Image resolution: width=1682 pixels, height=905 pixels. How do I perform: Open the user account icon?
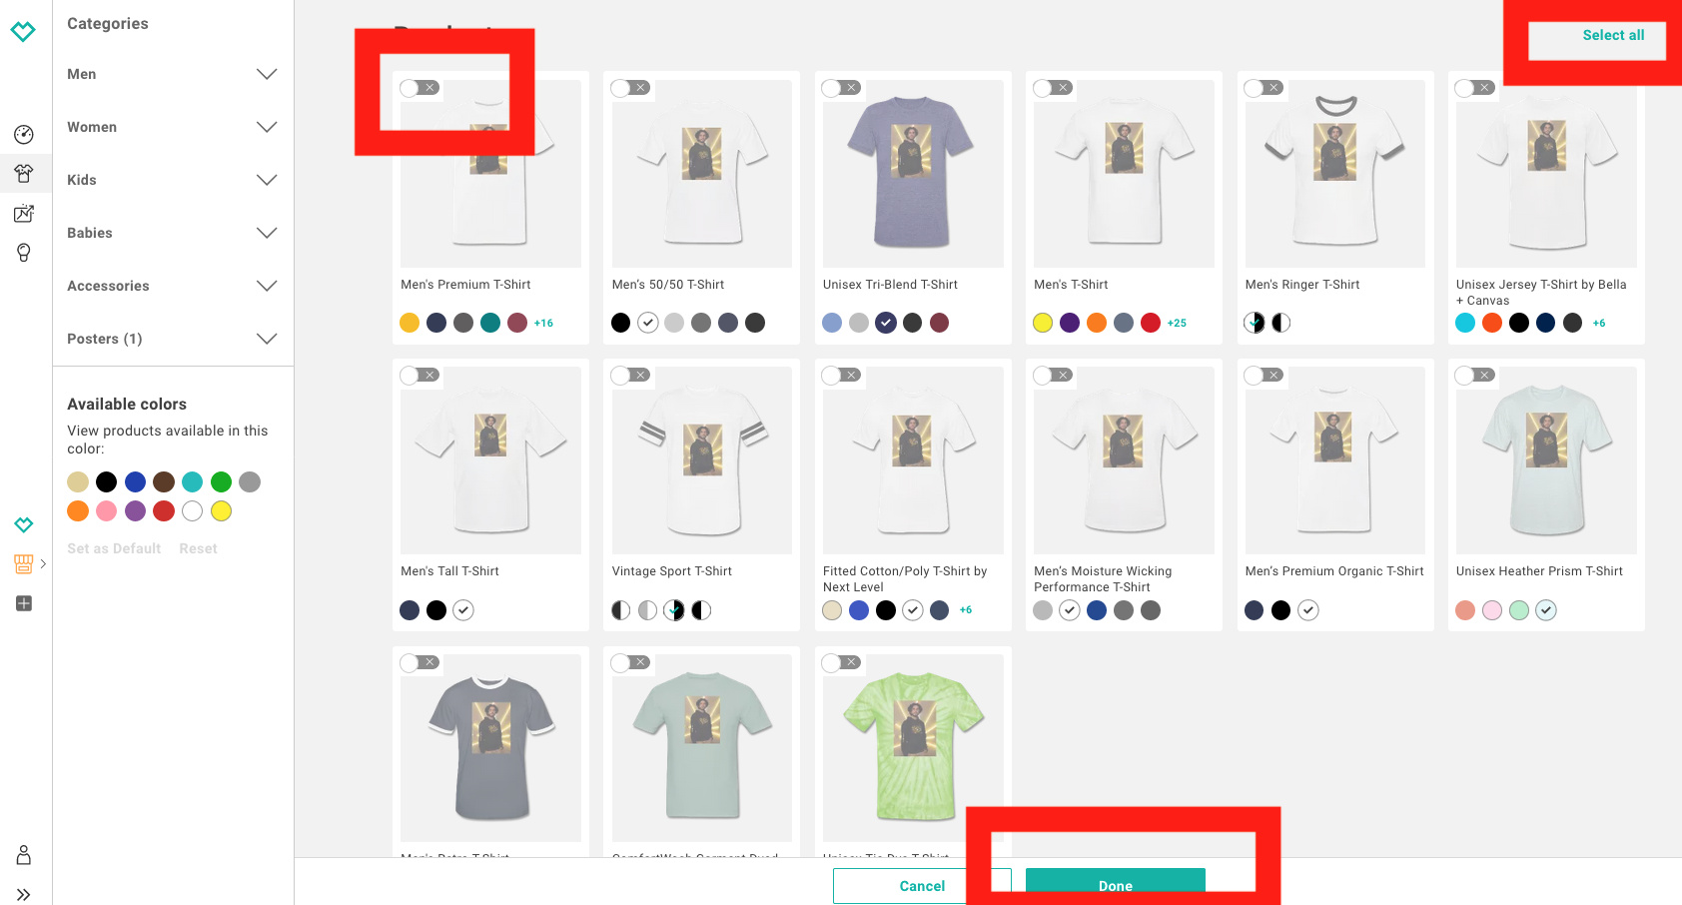tap(24, 855)
